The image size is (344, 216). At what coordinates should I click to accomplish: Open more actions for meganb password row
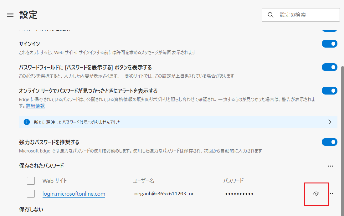(331, 193)
